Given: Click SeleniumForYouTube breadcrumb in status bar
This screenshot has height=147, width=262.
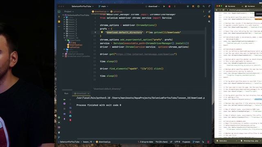Looking at the screenshot, I should pyautogui.click(x=70, y=142).
